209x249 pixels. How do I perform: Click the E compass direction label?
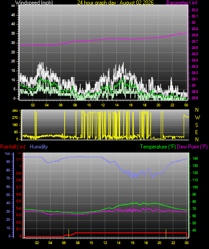(x=196, y=132)
